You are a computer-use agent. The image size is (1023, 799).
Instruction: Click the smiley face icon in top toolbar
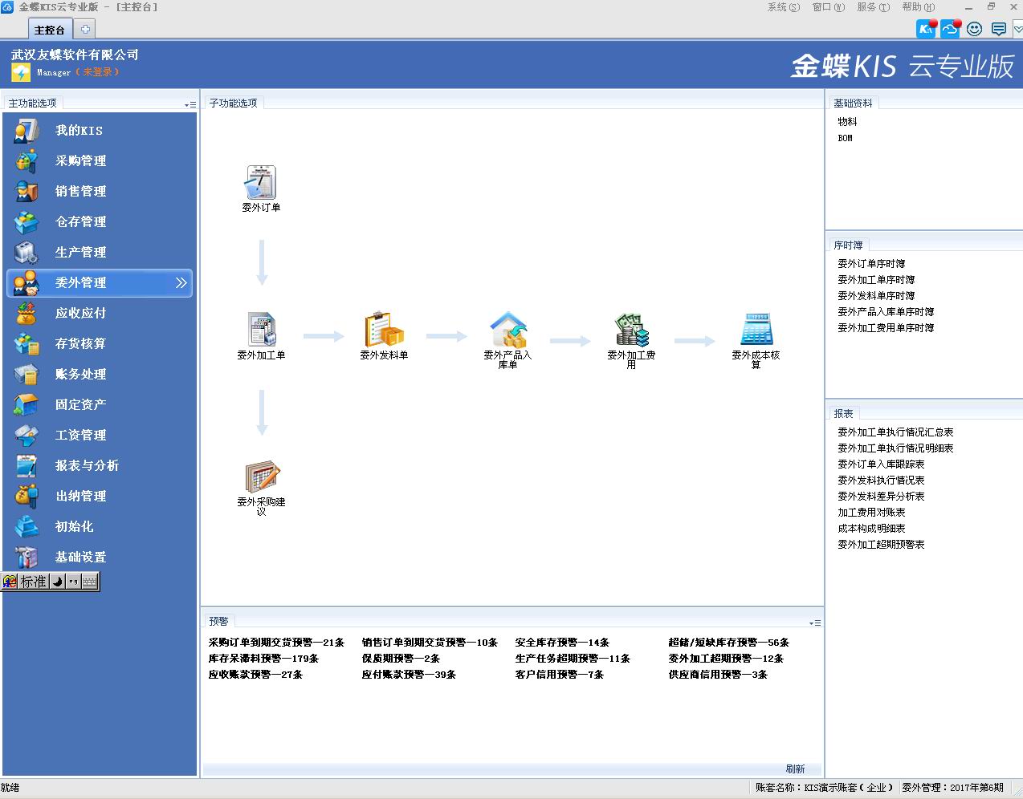(975, 29)
